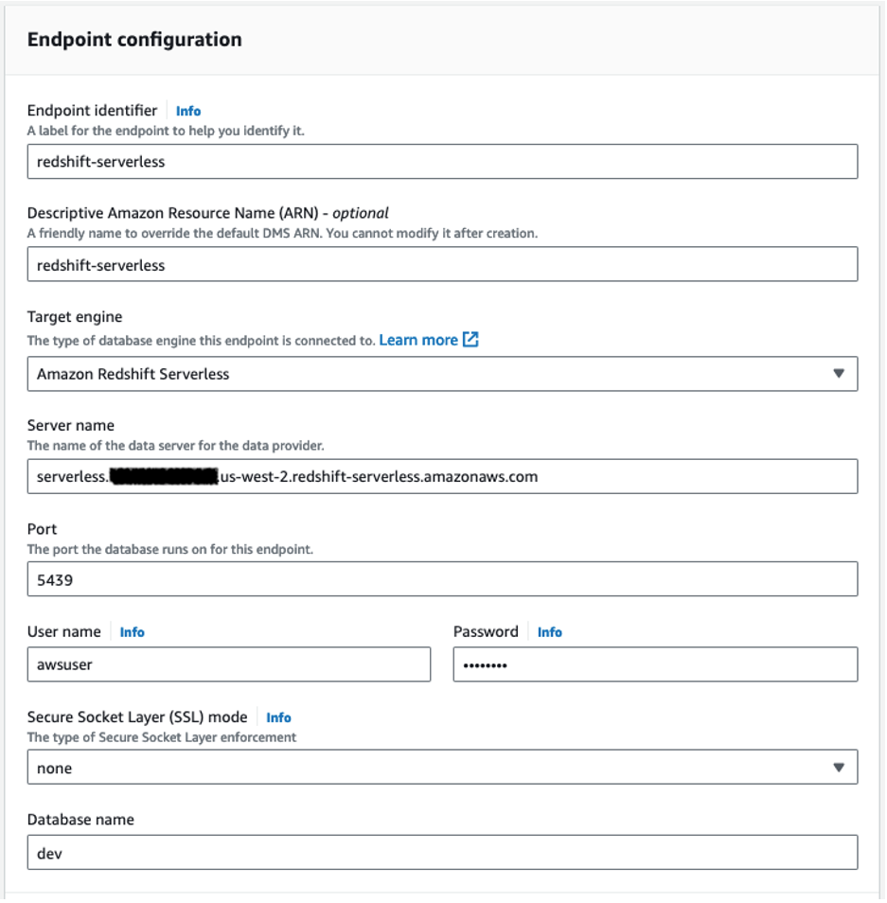887x903 pixels.
Task: Open the external link icon beside Learn more
Action: 470,340
